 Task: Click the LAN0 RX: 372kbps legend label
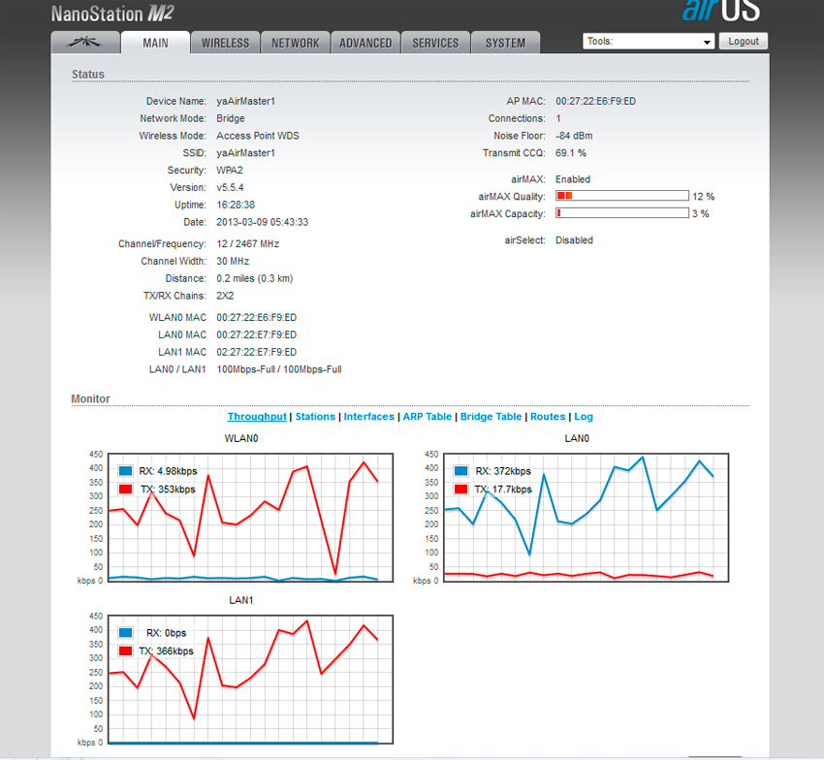(503, 471)
